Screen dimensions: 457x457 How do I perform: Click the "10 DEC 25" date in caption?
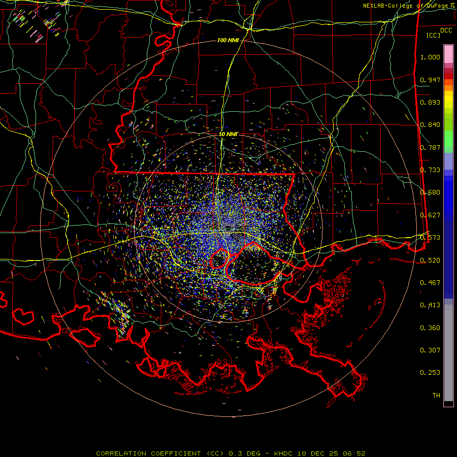(x=318, y=453)
